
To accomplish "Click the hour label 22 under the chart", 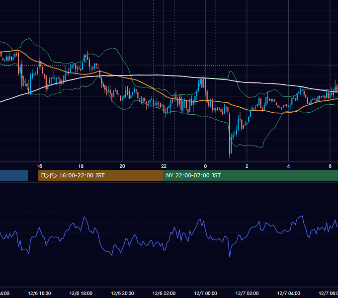I will [x=164, y=166].
